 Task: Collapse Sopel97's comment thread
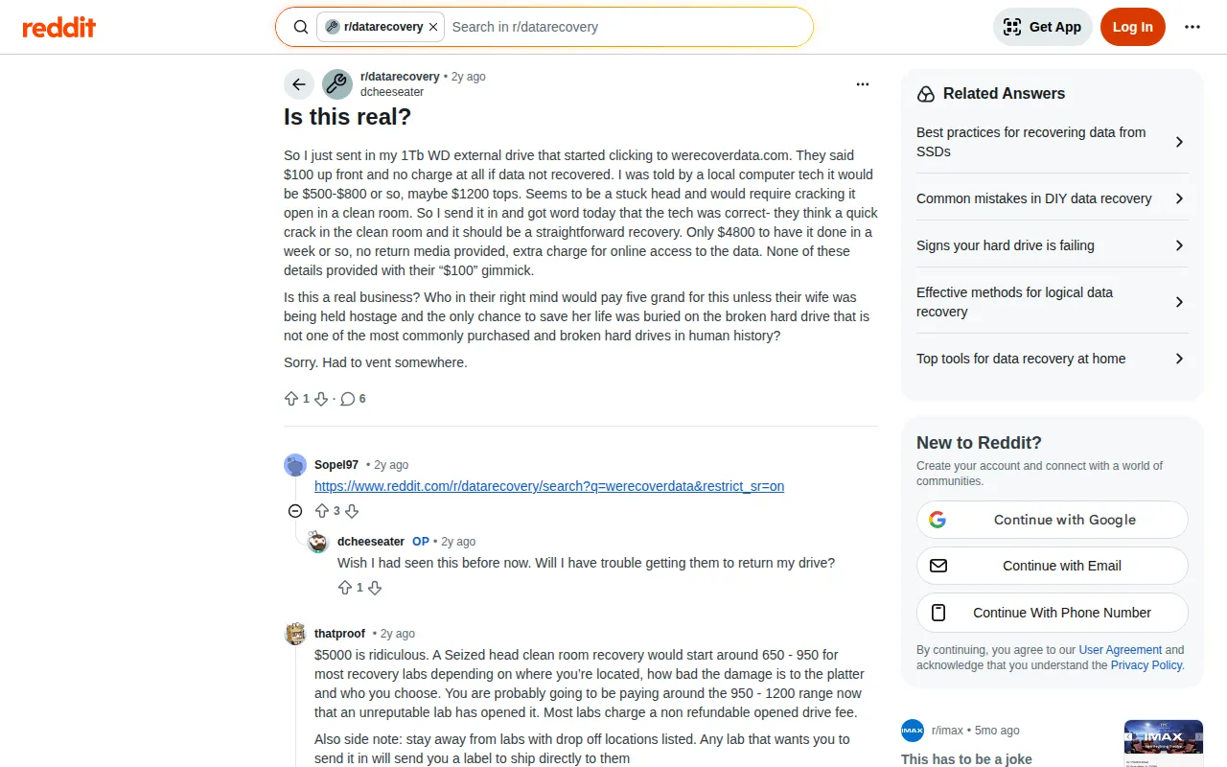pos(295,511)
